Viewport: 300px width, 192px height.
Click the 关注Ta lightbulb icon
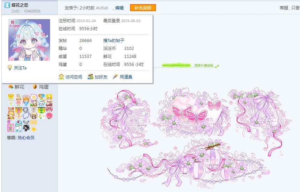click(x=9, y=68)
